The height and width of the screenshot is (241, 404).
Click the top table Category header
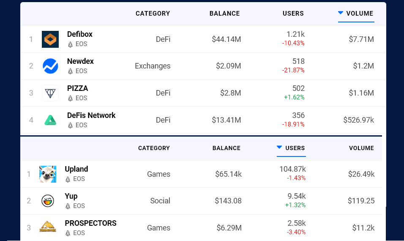tap(153, 14)
